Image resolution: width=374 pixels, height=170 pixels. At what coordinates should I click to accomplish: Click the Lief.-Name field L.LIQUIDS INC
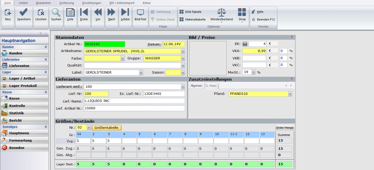click(x=134, y=101)
